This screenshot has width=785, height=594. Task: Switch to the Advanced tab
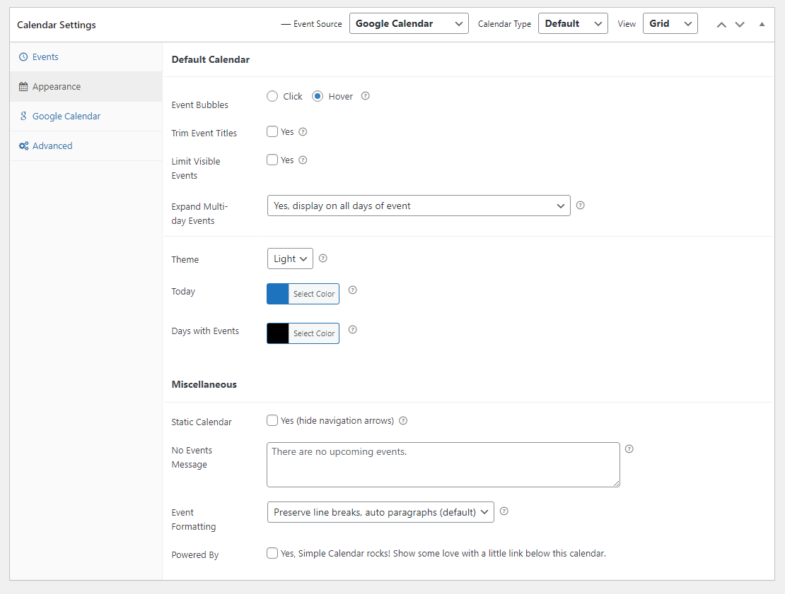pyautogui.click(x=86, y=146)
